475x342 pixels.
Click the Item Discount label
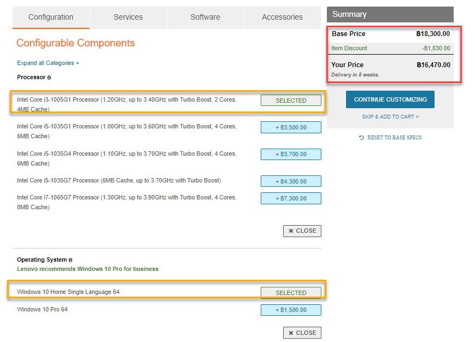point(349,49)
